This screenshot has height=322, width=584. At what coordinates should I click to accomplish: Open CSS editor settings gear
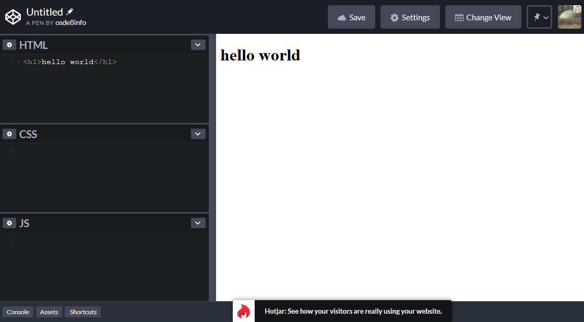[9, 134]
